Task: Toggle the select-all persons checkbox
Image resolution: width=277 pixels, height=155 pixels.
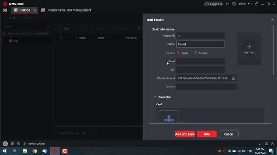Action: pyautogui.click(x=61, y=37)
